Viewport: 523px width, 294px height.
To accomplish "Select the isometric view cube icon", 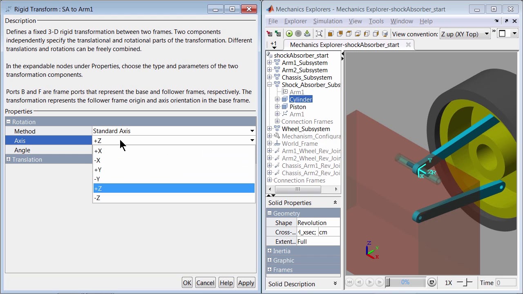I will pyautogui.click(x=385, y=34).
